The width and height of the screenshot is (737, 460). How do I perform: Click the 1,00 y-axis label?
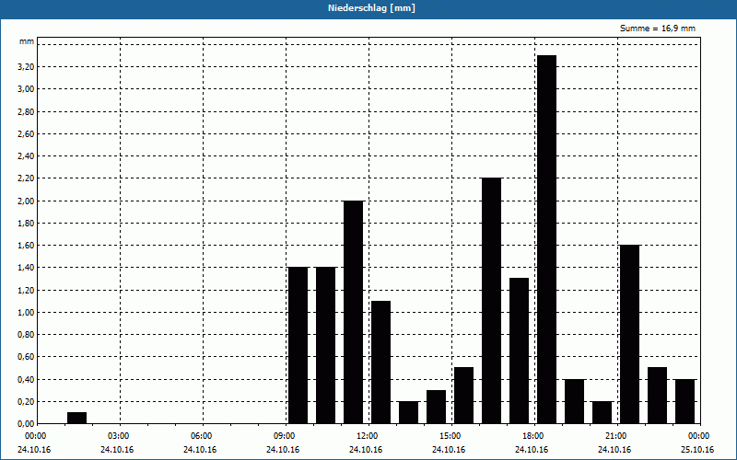click(x=26, y=312)
